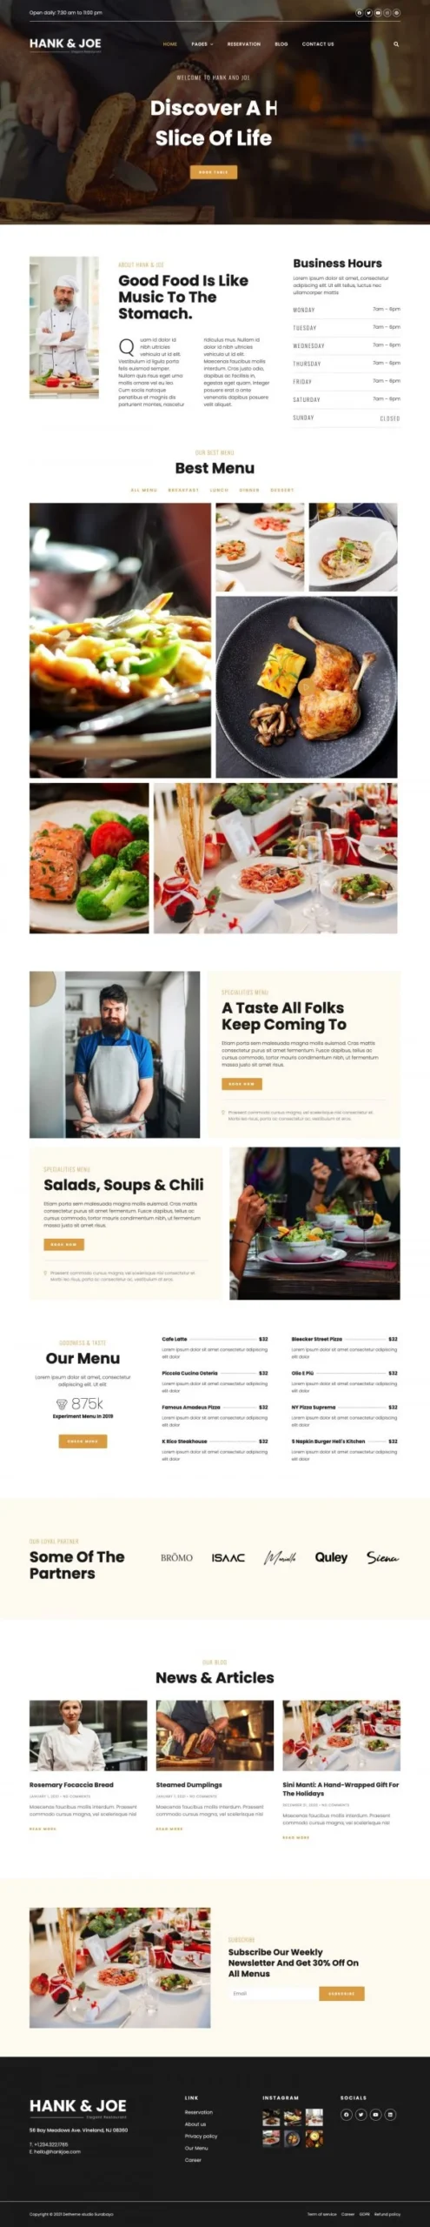Click the YouTube icon under footer Socials
Viewport: 430px width, 2227px height.
[375, 2114]
